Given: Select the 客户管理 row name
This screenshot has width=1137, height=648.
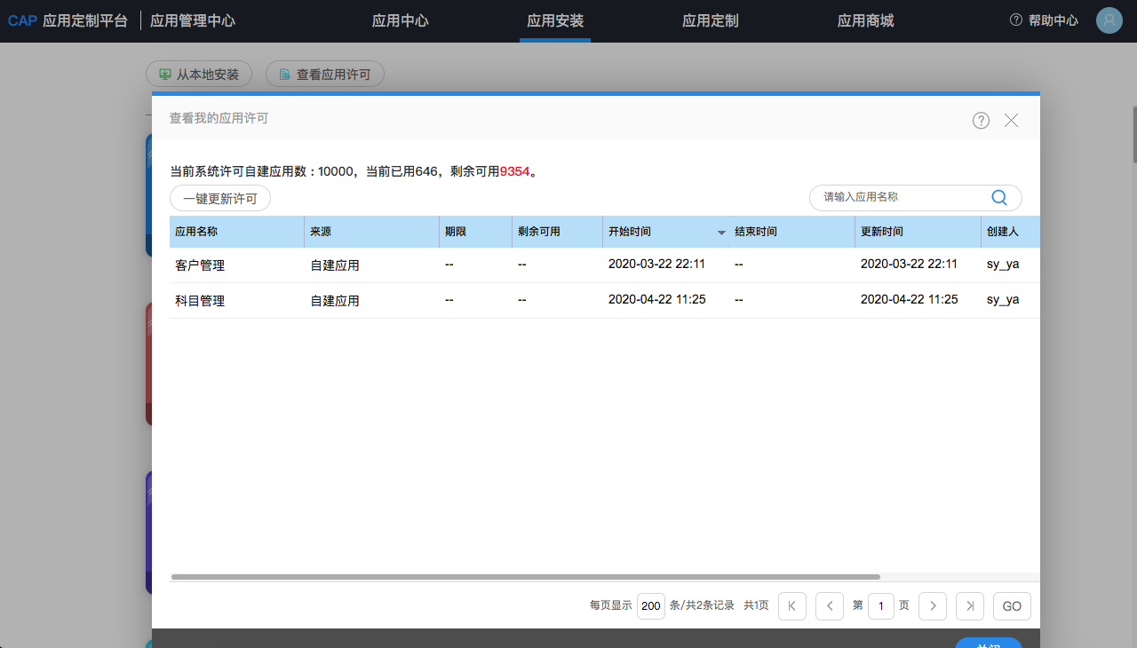Looking at the screenshot, I should click(200, 265).
